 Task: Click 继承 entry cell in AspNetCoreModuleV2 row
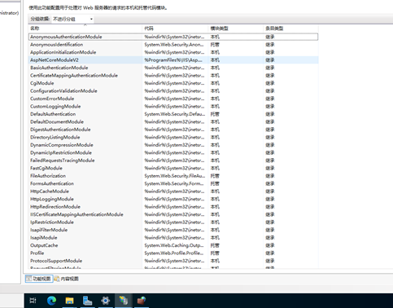coord(270,60)
